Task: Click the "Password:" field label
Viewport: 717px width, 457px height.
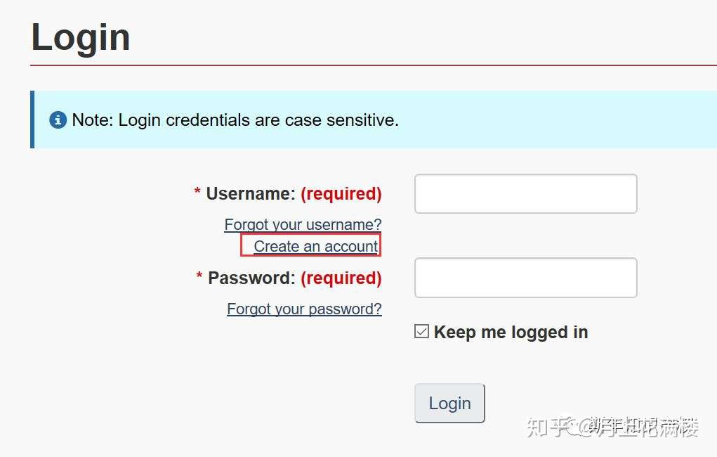Action: [251, 278]
